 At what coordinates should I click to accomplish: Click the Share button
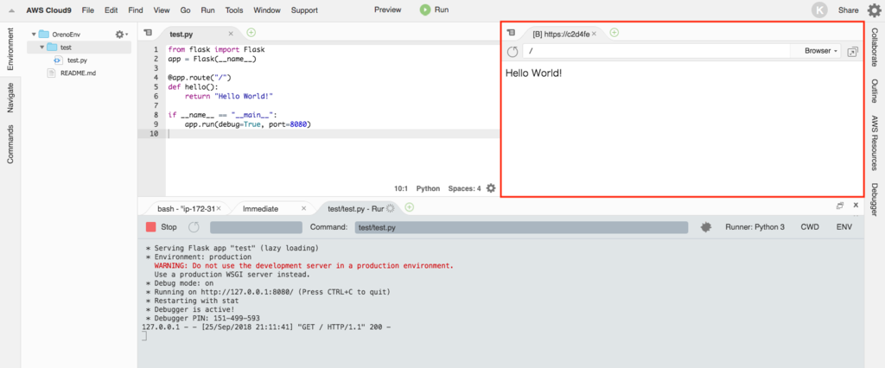pos(849,10)
